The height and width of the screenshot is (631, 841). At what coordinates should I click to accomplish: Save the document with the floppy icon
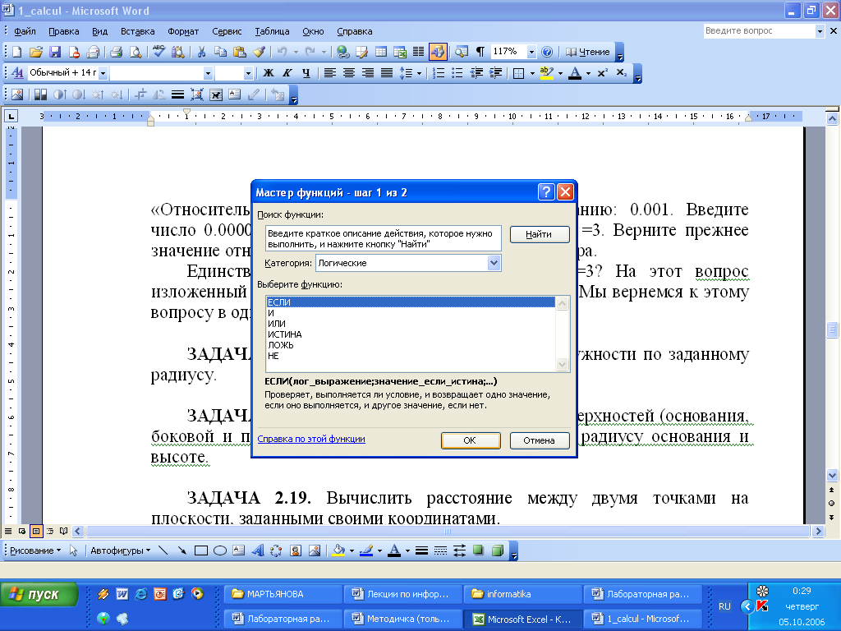[55, 52]
